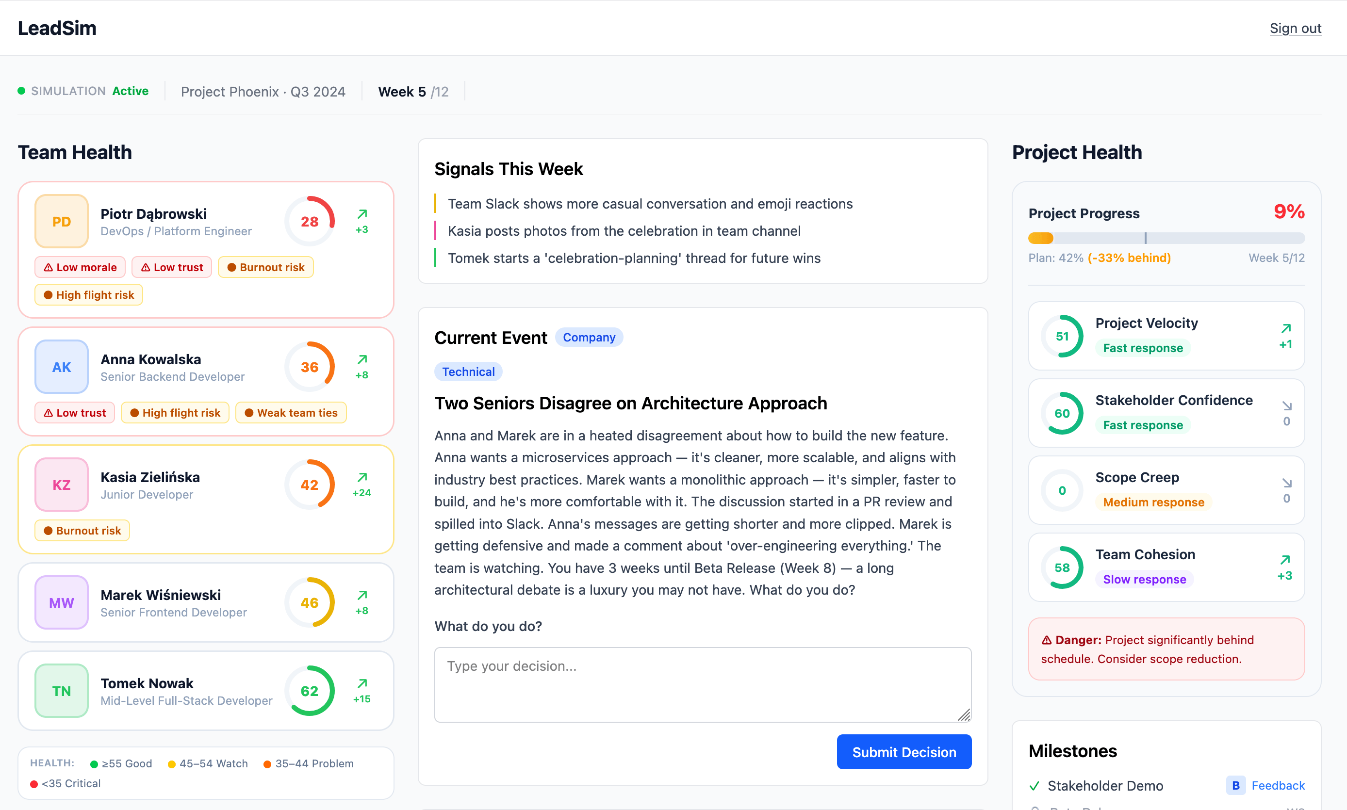Click Anna's health score ring showing 36
The width and height of the screenshot is (1347, 810).
(x=310, y=367)
